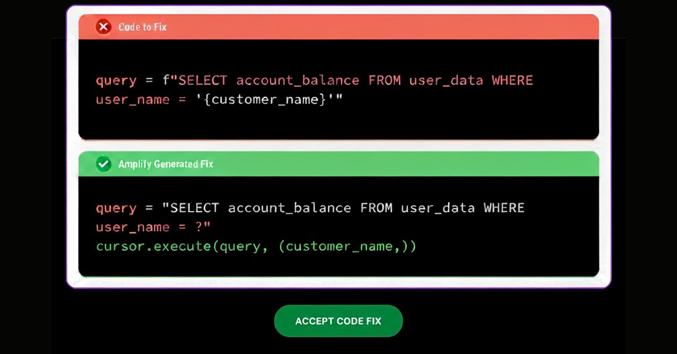Select the "Amplify Generated Fix" header label

[166, 164]
